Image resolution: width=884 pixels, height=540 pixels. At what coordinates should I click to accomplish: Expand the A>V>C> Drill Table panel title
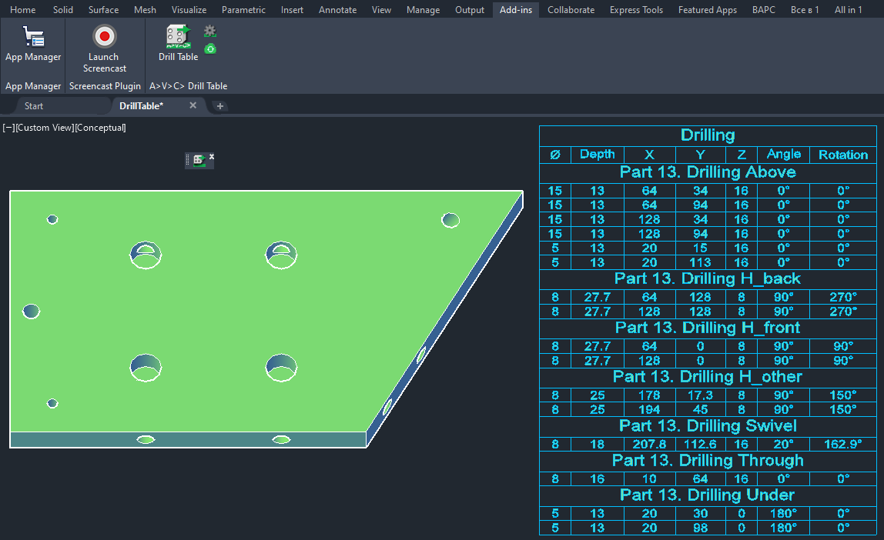(188, 86)
